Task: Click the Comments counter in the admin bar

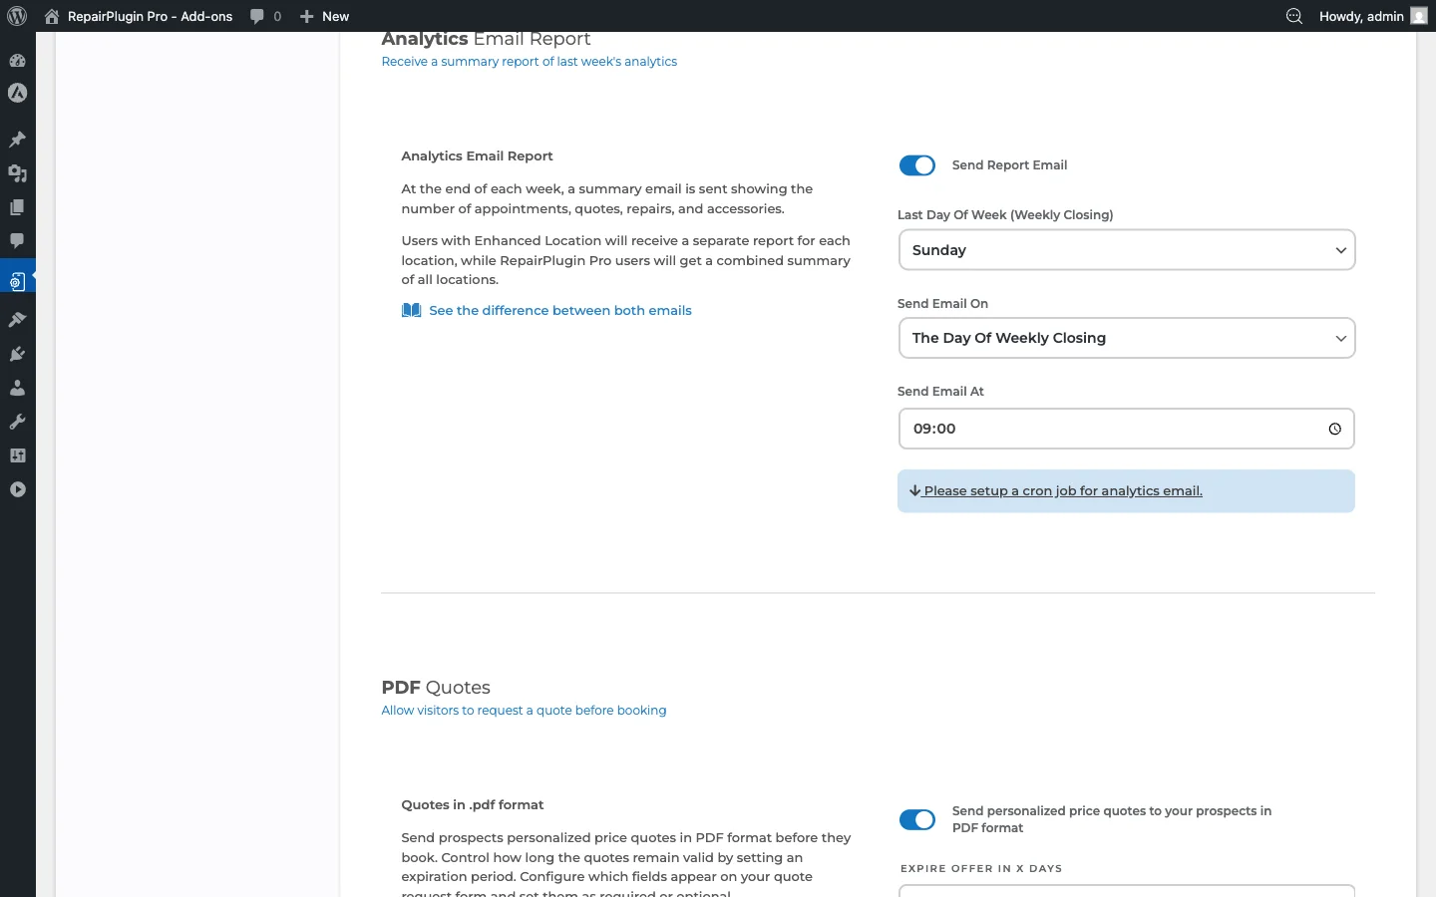Action: tap(264, 16)
